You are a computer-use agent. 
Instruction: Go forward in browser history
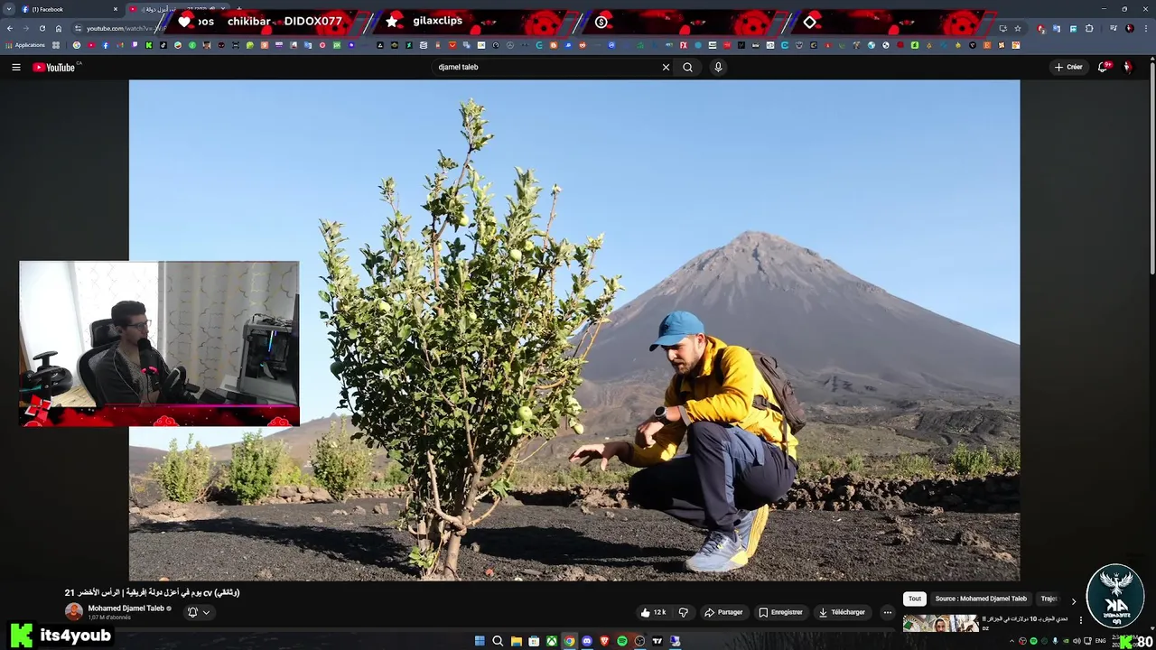[26, 28]
